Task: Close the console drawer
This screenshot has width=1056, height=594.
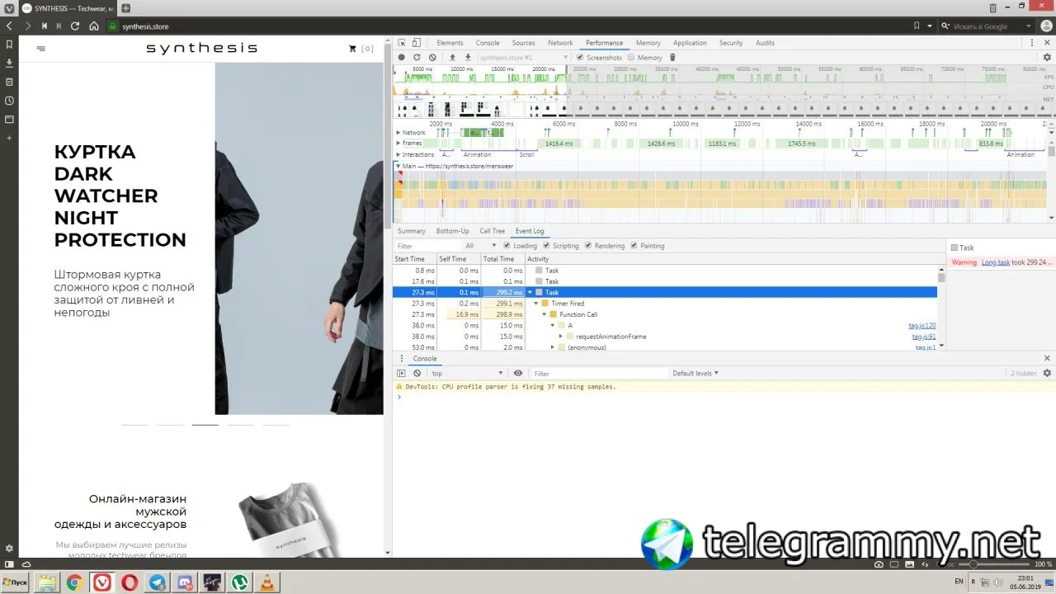Action: [1047, 358]
